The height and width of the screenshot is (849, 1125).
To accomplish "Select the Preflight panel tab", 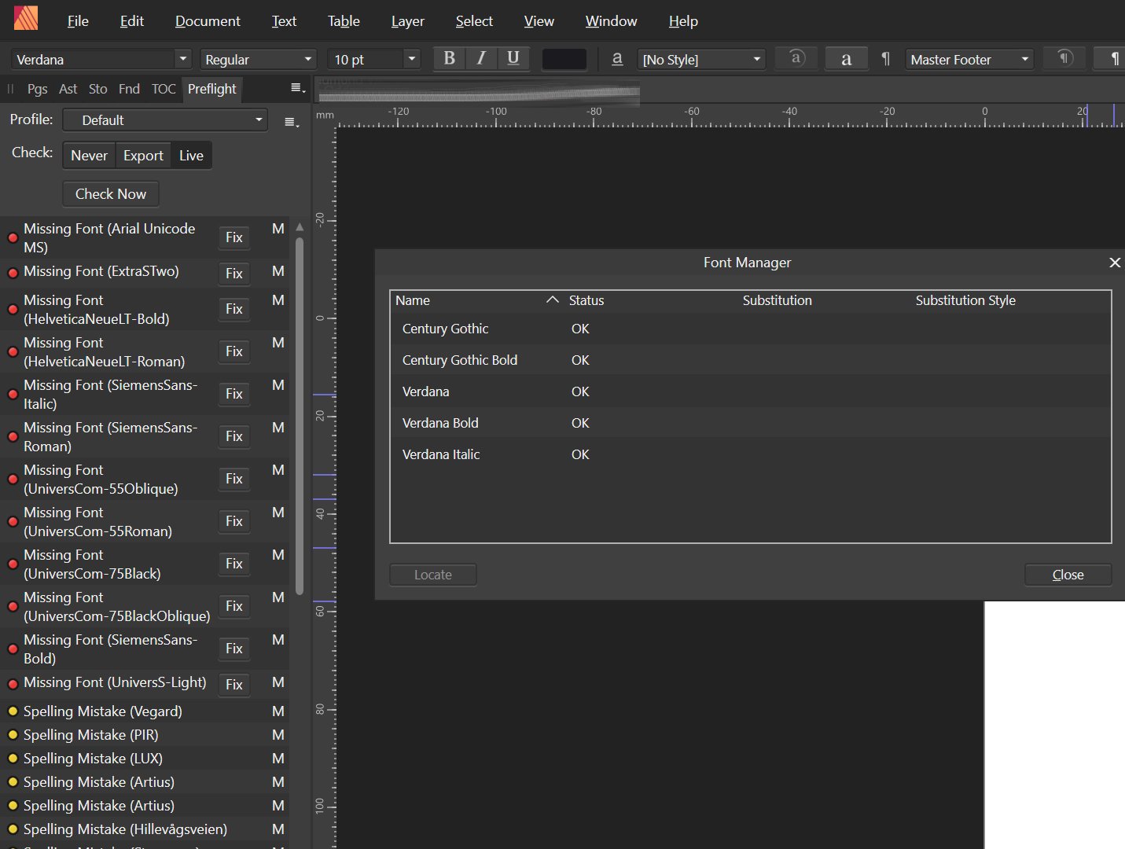I will click(x=211, y=89).
